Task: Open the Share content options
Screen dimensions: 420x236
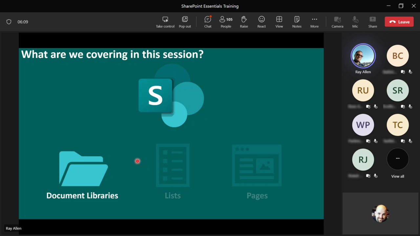Action: click(x=372, y=22)
